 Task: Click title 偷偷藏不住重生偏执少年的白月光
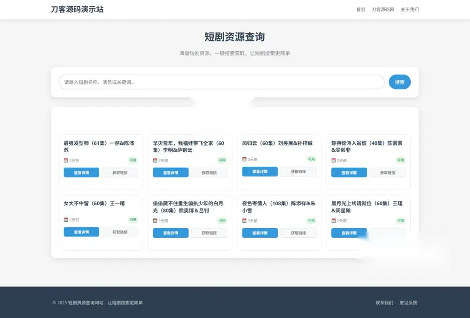[188, 207]
